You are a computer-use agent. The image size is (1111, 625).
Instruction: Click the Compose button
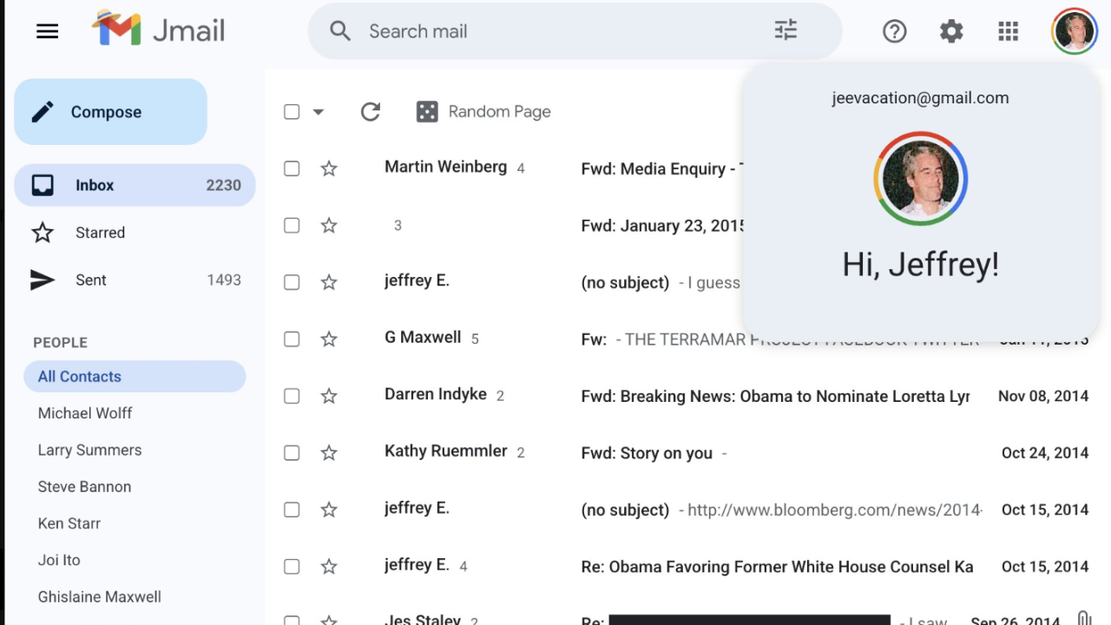click(110, 112)
